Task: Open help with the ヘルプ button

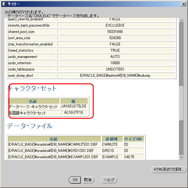Action: pyautogui.click(x=109, y=180)
